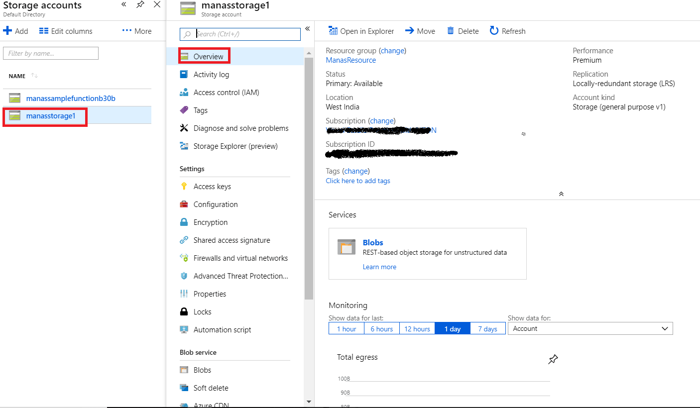Click the Add plus icon
700x408 pixels.
pos(7,31)
